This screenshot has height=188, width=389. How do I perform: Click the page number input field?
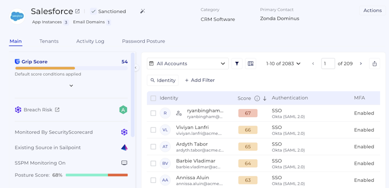[328, 64]
